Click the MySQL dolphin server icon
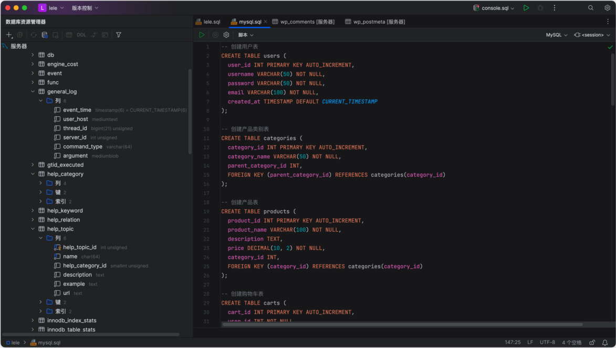616x348 pixels. pos(5,46)
